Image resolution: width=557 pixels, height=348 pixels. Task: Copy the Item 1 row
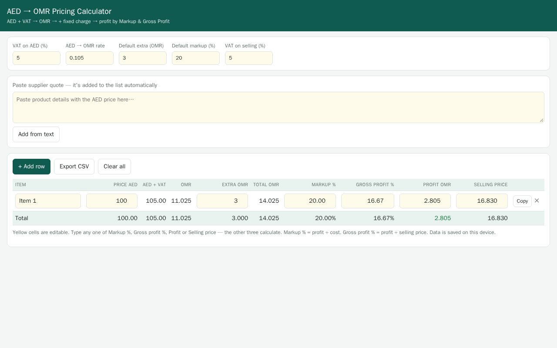pos(522,201)
